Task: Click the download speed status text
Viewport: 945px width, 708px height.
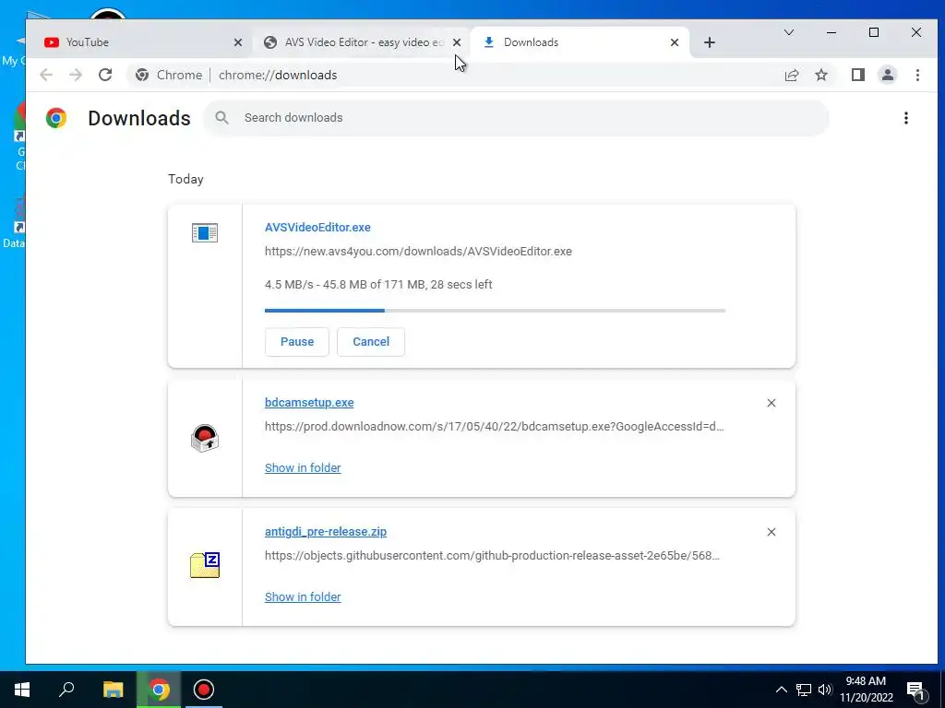Action: (x=378, y=284)
